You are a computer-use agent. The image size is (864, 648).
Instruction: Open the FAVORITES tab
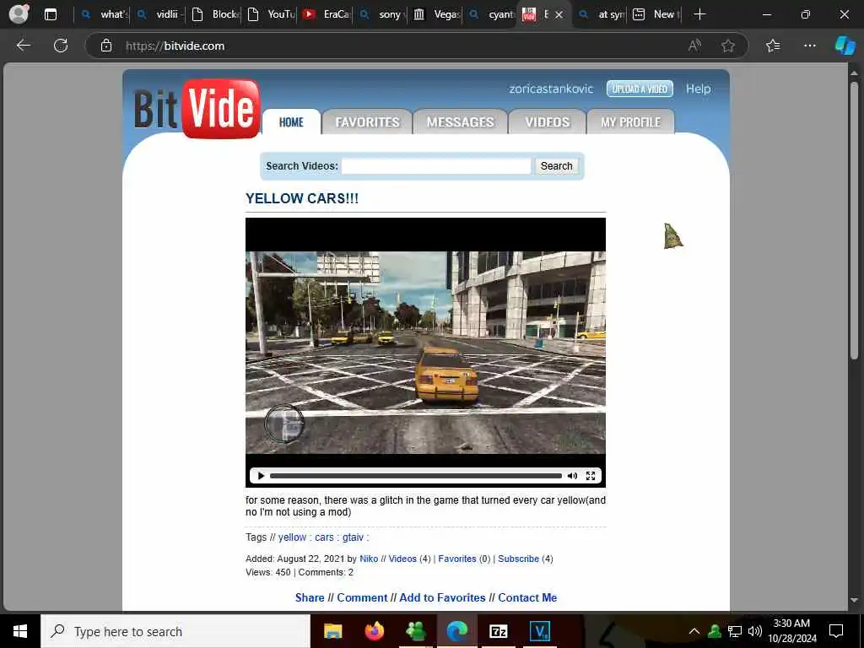click(367, 121)
